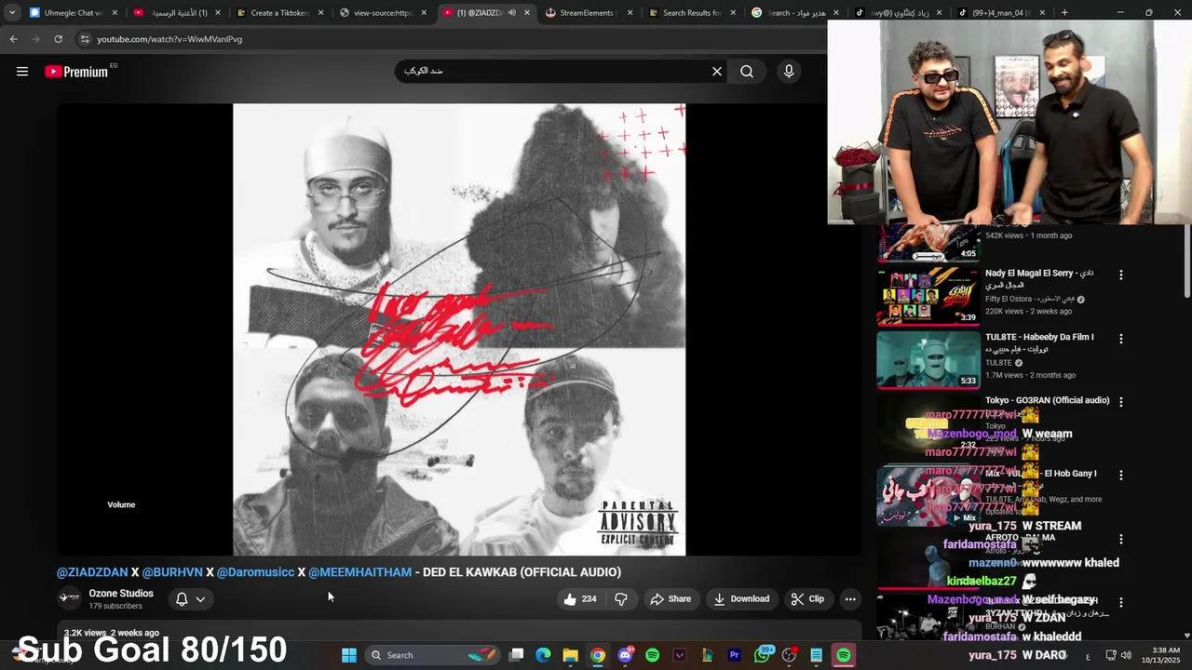1192x670 pixels.
Task: Click the Windows taskbar Search box
Action: [433, 655]
